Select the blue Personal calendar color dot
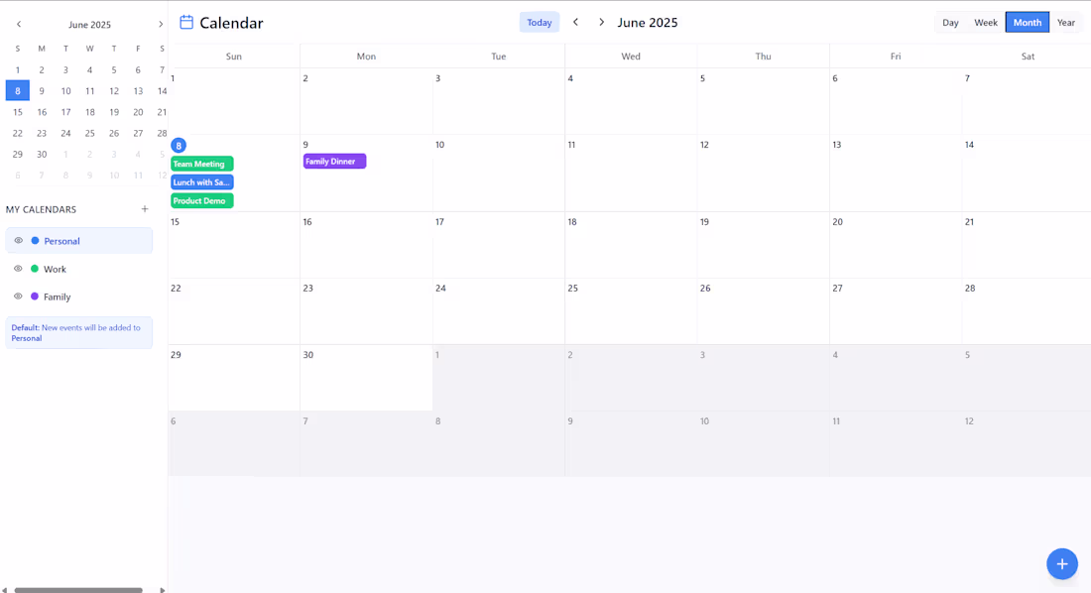The width and height of the screenshot is (1091, 593). [38, 240]
